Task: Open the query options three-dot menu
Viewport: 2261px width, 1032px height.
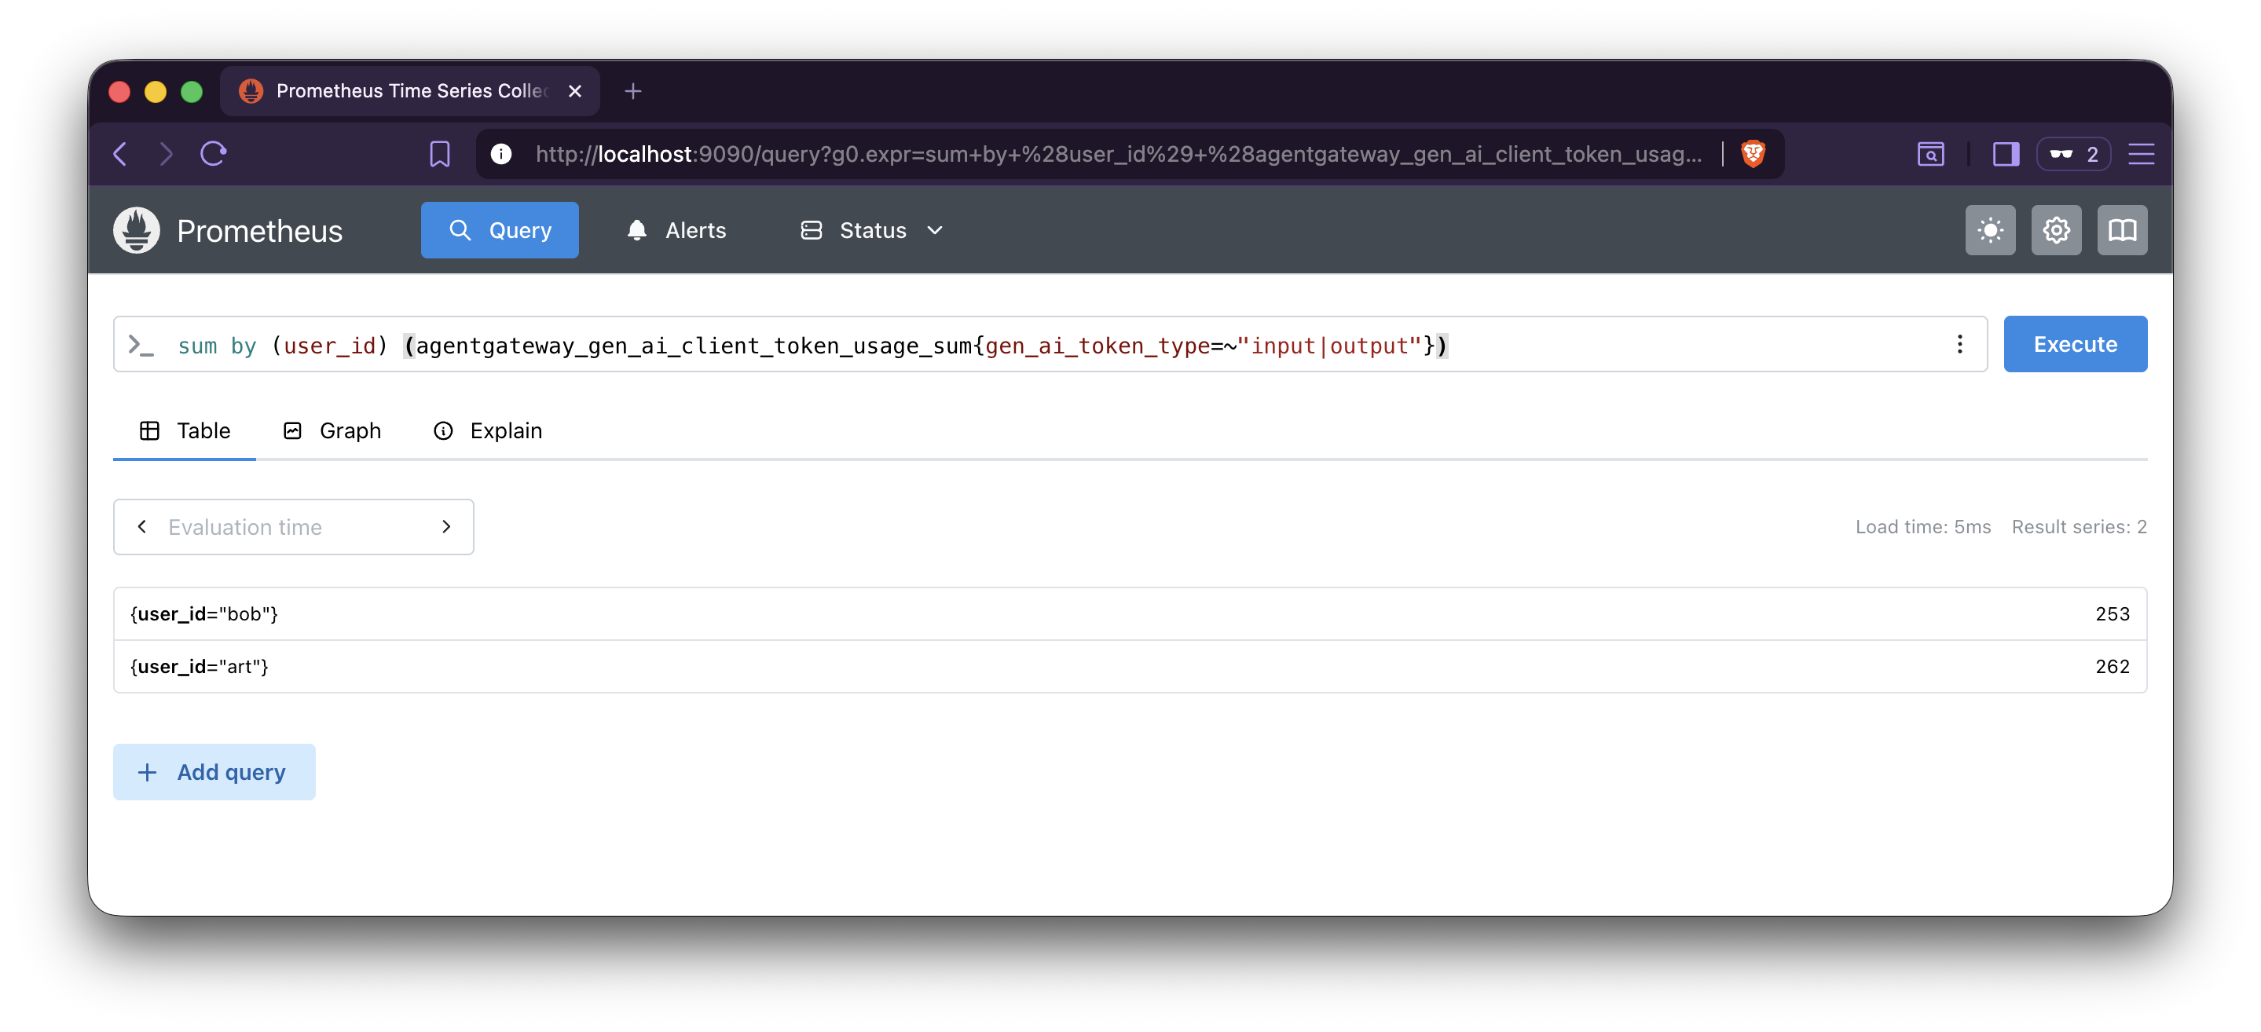Action: pyautogui.click(x=1959, y=345)
